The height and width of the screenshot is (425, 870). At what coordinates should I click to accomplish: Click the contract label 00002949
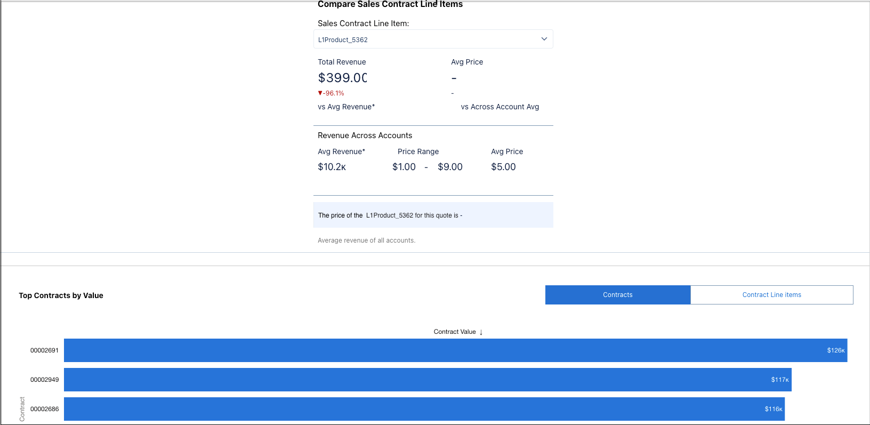click(44, 380)
